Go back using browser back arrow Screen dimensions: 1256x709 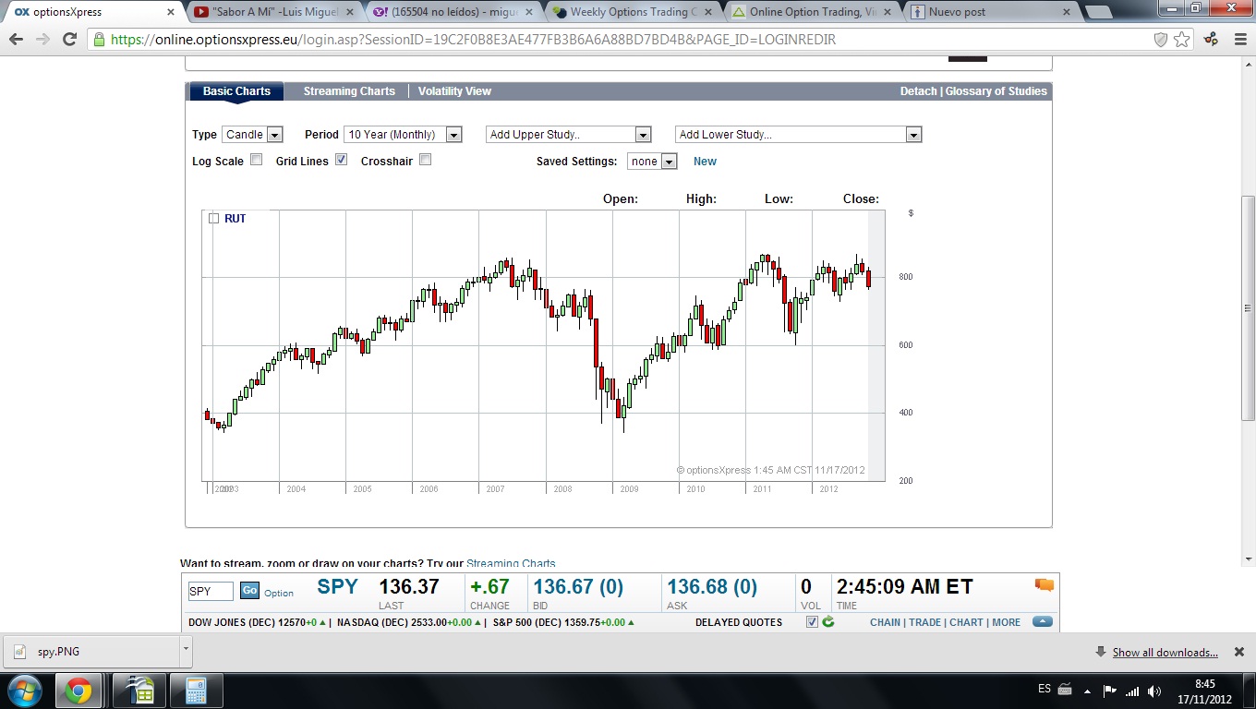[16, 40]
